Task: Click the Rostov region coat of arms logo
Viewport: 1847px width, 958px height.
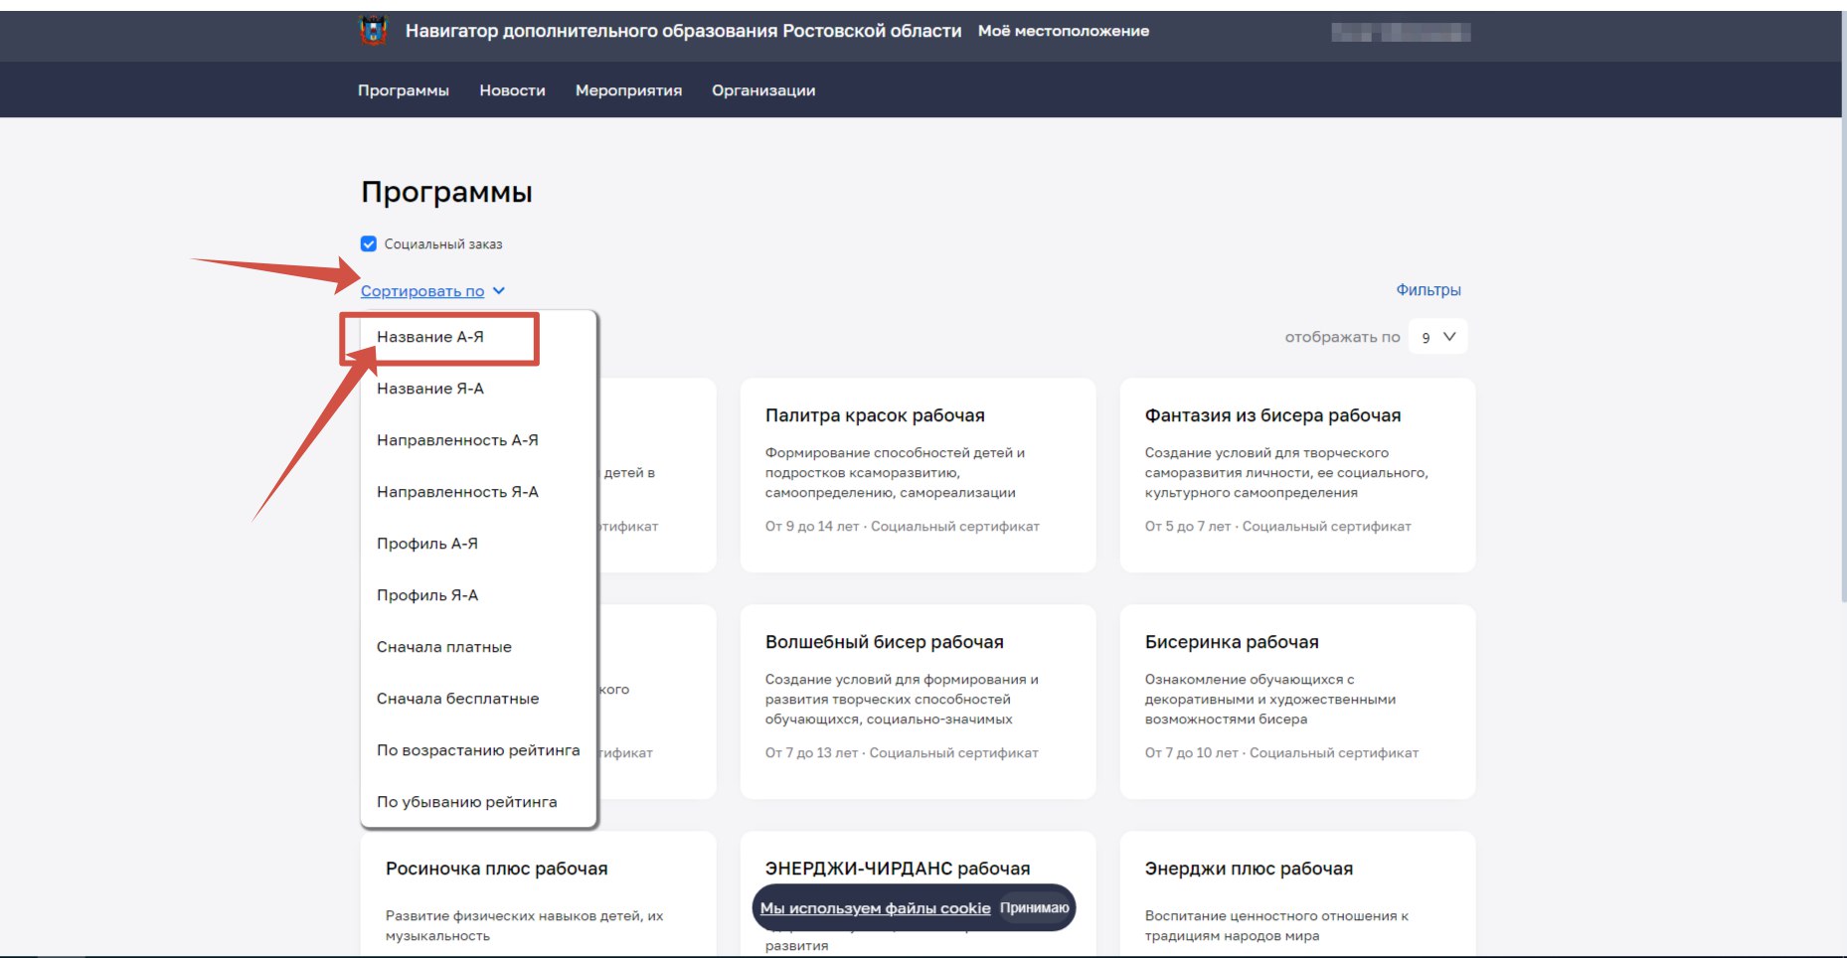Action: [x=373, y=31]
